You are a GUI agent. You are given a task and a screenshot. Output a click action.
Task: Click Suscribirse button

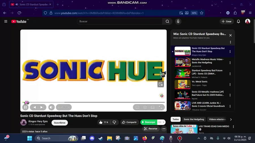point(60,123)
